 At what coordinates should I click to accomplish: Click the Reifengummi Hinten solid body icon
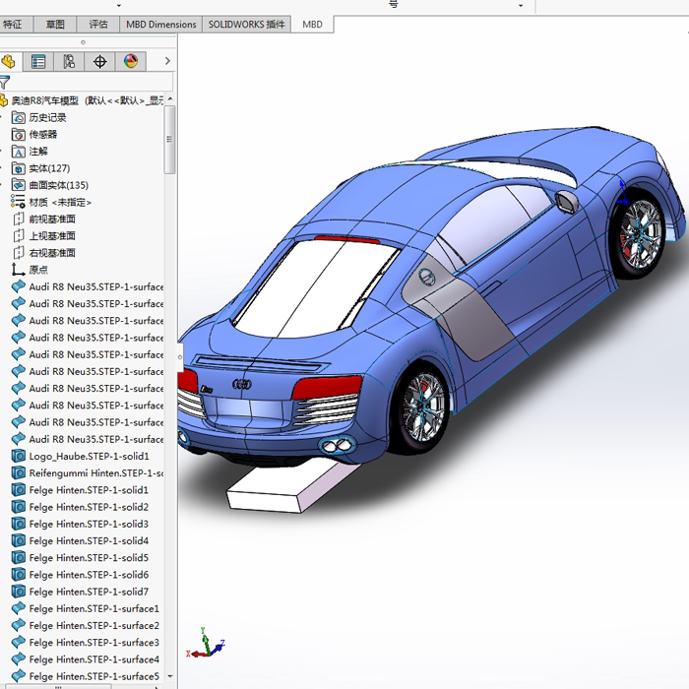[x=19, y=472]
